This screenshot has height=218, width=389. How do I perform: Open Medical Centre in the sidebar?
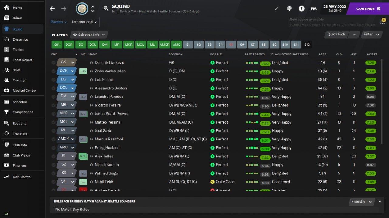[23, 91]
